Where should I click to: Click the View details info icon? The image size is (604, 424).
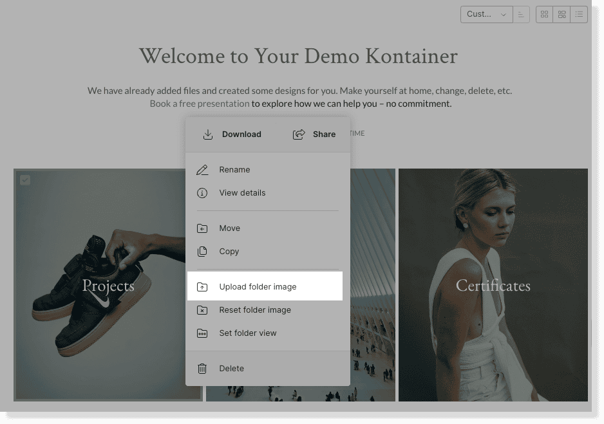(x=202, y=192)
